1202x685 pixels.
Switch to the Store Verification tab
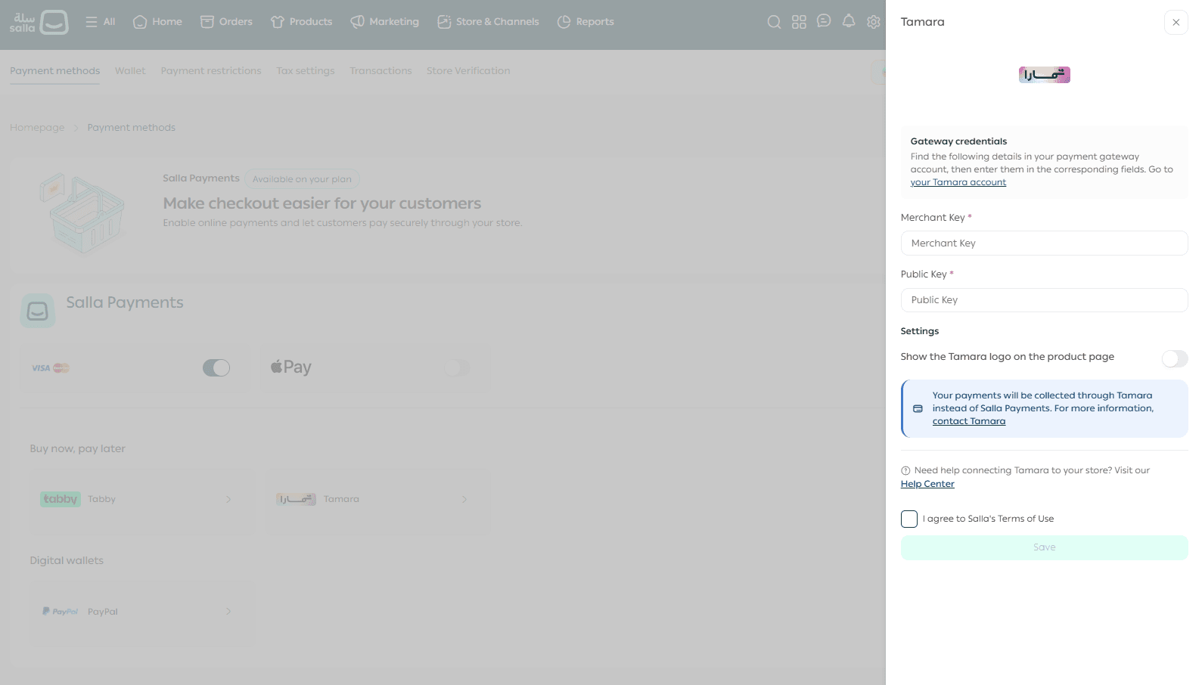coord(468,71)
